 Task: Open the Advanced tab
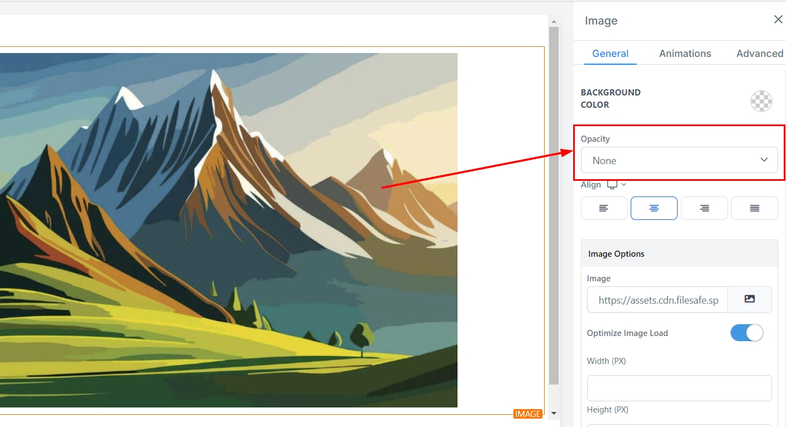click(760, 54)
